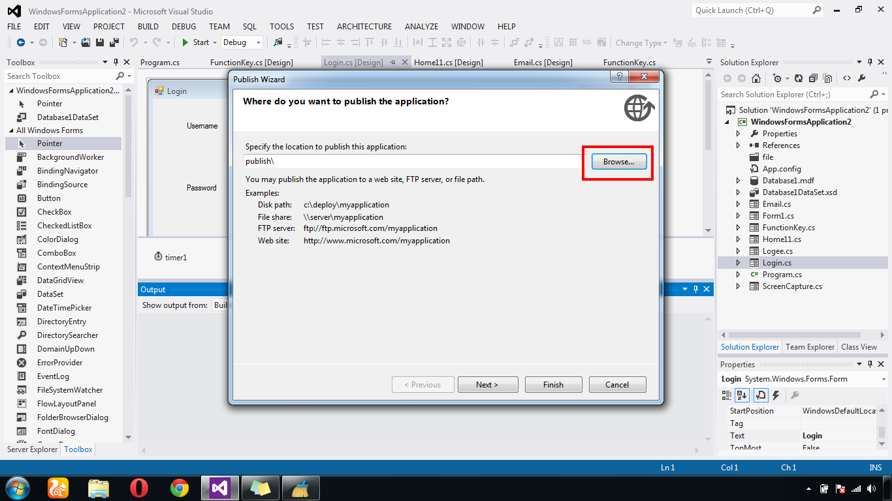This screenshot has width=892, height=501.
Task: Click the green Start debugging button
Action: (195, 42)
